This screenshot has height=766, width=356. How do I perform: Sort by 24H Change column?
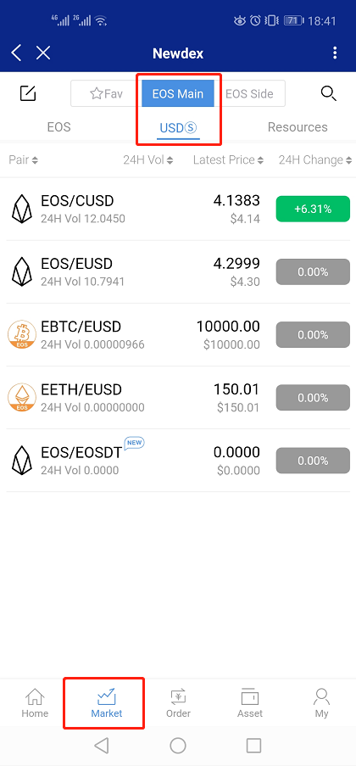(315, 159)
